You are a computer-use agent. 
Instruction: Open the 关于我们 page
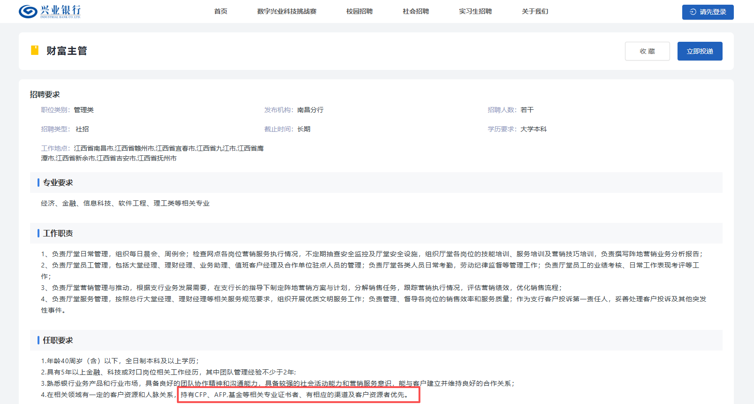535,11
